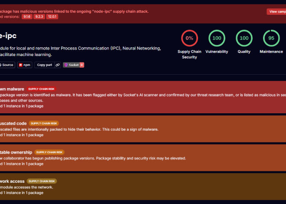Click the Copy purl button
This screenshot has height=204, width=286.
tap(45, 65)
